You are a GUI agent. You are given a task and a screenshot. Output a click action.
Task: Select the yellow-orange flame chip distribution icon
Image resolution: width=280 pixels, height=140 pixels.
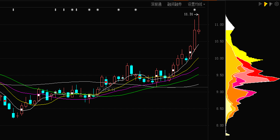(x=266, y=4)
